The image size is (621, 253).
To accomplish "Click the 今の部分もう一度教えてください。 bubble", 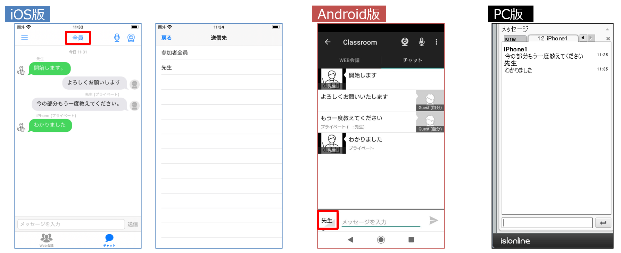I will pyautogui.click(x=79, y=104).
